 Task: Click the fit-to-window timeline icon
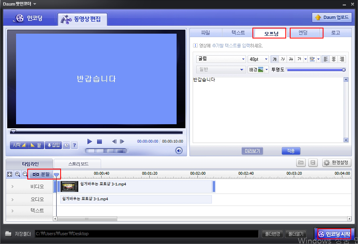pyautogui.click(x=10, y=175)
